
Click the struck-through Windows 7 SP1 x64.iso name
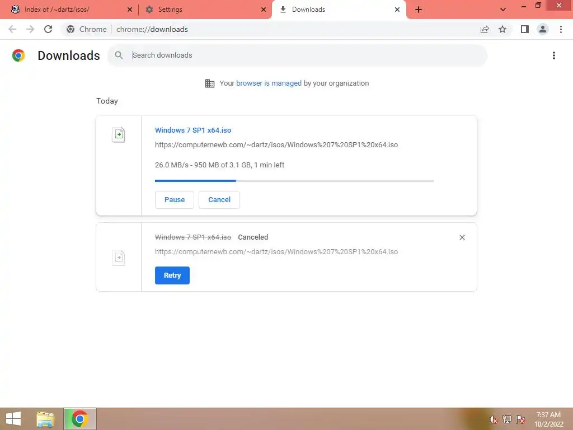pos(193,237)
